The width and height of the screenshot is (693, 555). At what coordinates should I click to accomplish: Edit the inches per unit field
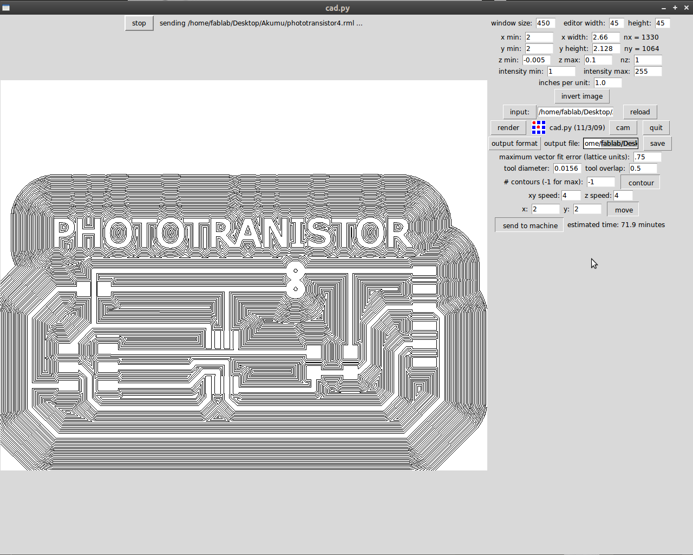tap(608, 83)
